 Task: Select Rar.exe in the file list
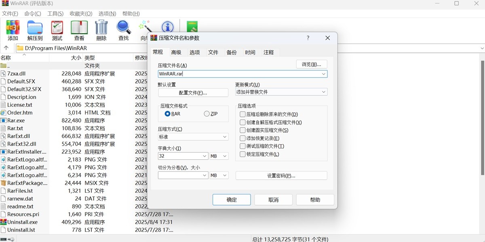coord(15,120)
